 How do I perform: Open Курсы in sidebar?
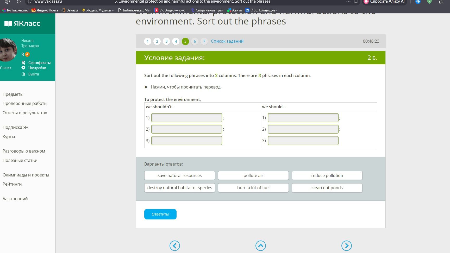click(x=9, y=137)
